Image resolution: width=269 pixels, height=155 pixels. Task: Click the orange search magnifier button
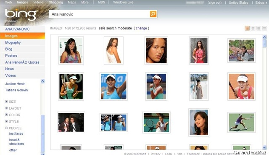point(153,14)
